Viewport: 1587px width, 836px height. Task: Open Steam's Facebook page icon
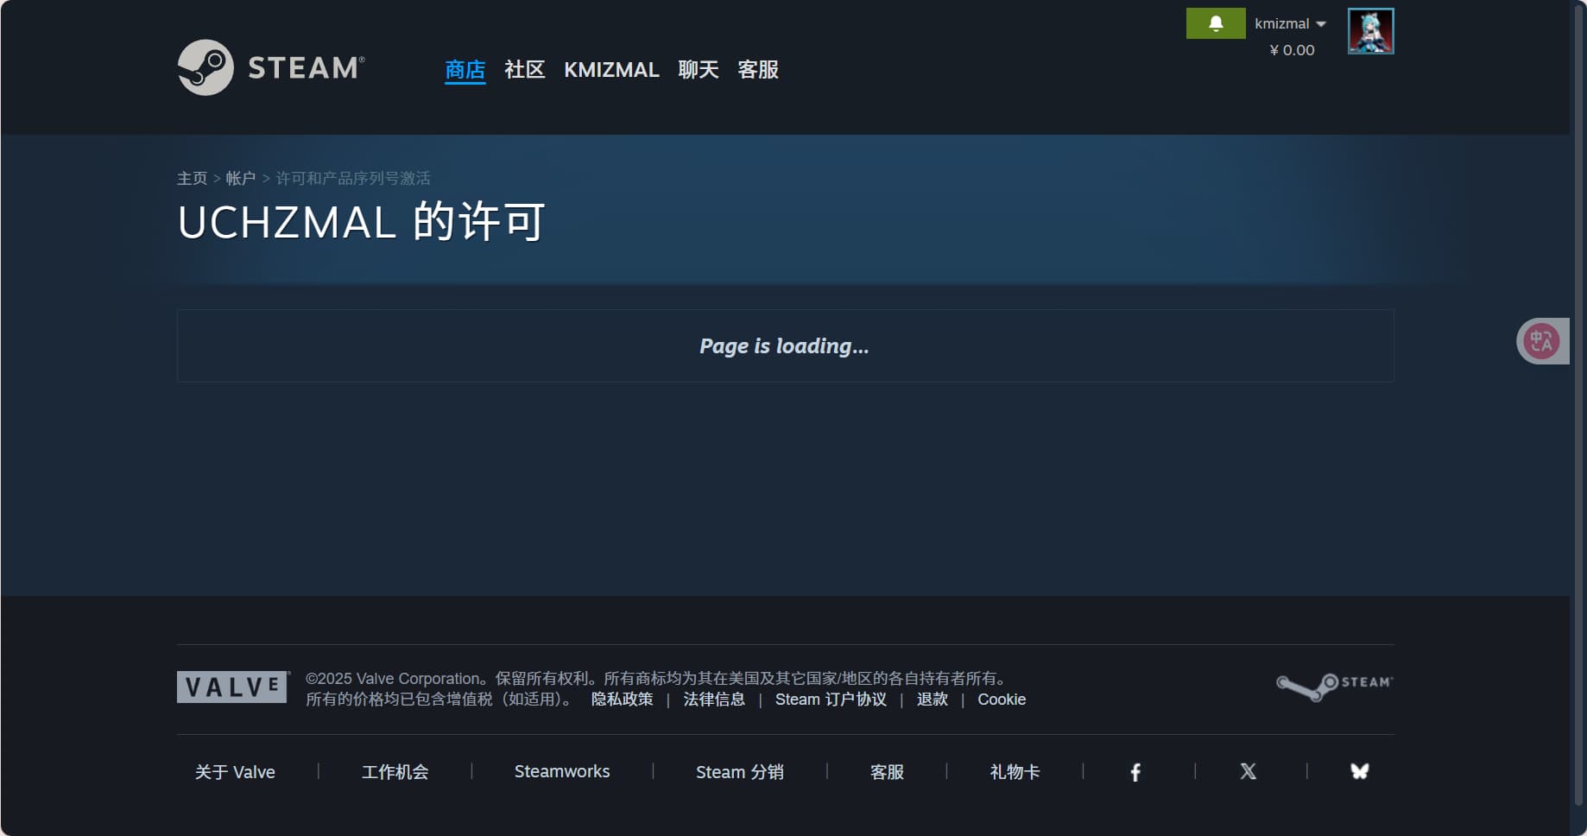(x=1135, y=772)
